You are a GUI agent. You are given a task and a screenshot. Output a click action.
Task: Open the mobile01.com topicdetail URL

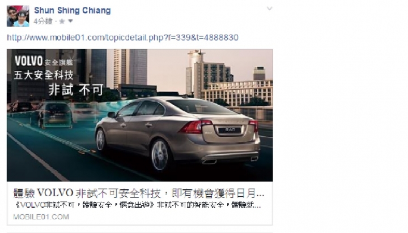(x=122, y=38)
